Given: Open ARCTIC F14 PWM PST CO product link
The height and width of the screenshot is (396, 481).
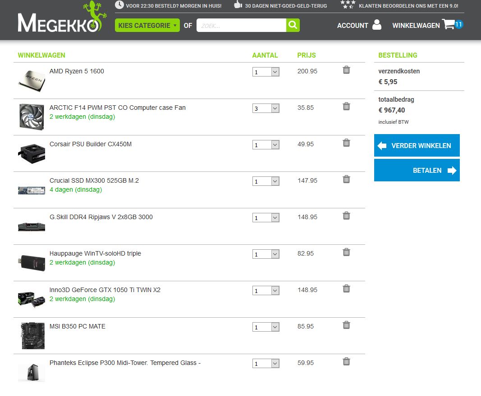Looking at the screenshot, I should click(118, 108).
